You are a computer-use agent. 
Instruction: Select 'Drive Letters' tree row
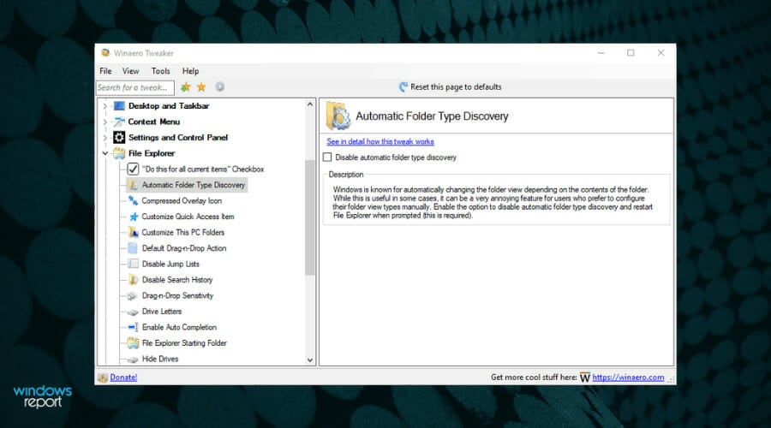tap(162, 312)
